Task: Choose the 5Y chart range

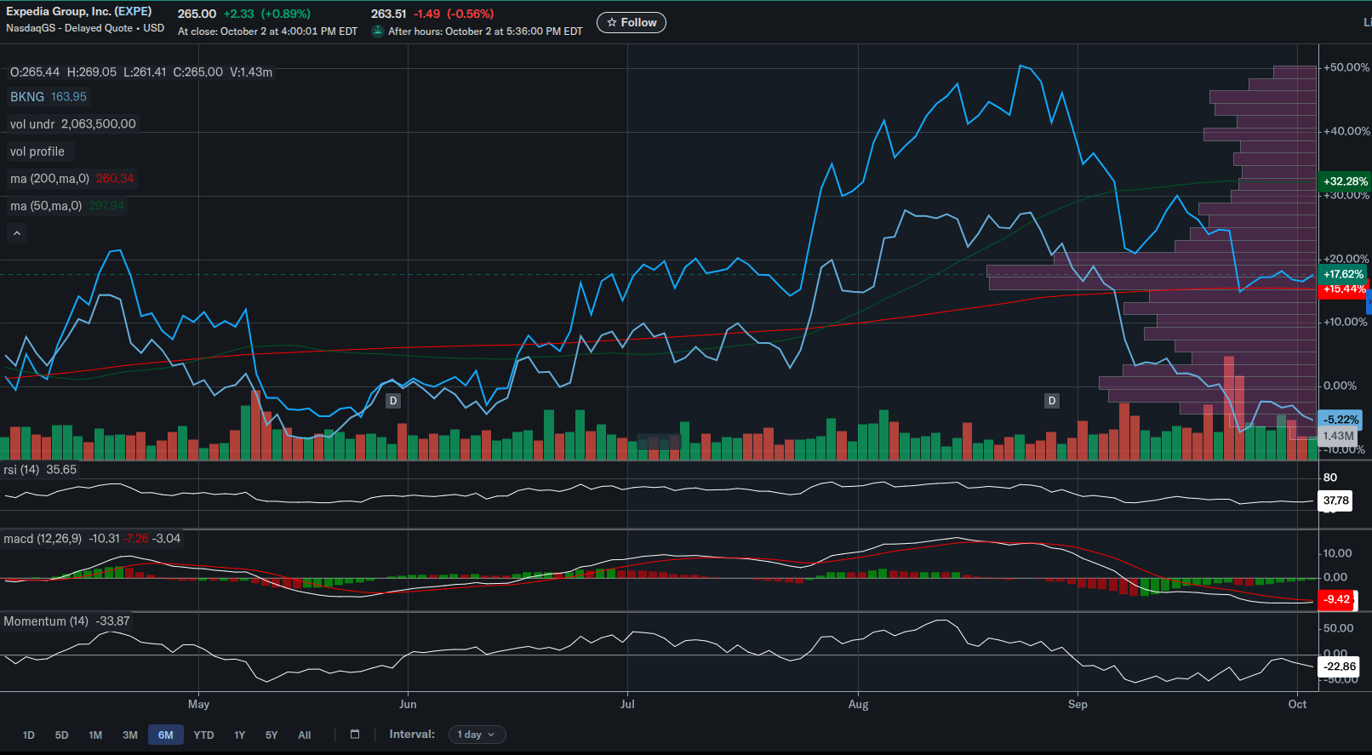Action: tap(272, 735)
